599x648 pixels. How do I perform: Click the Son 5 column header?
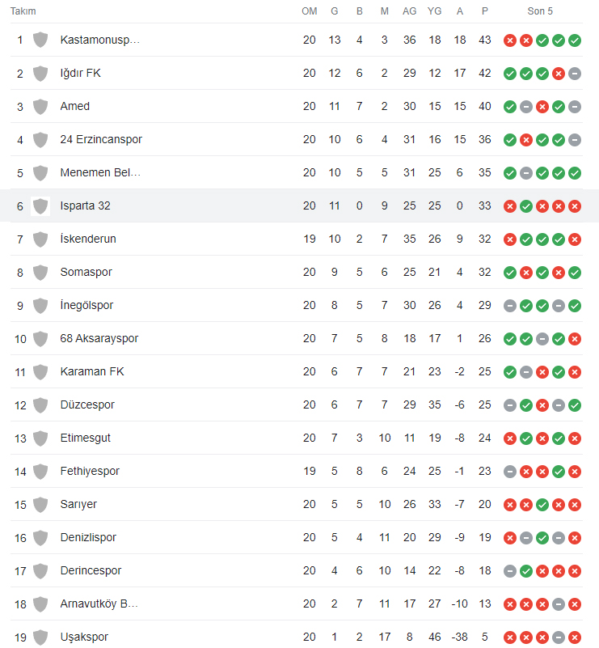coord(540,11)
